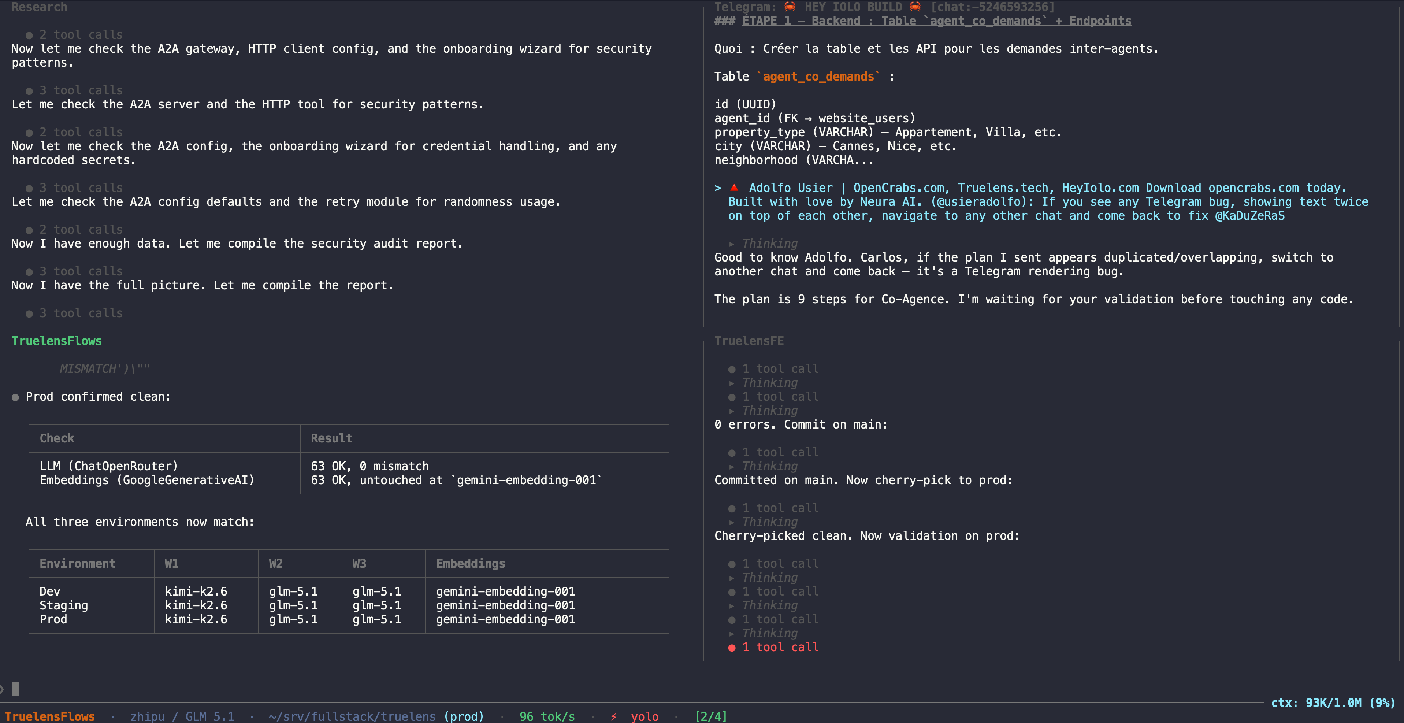
Task: Open the 'Truelens.tech,' link
Action: tap(1006, 188)
